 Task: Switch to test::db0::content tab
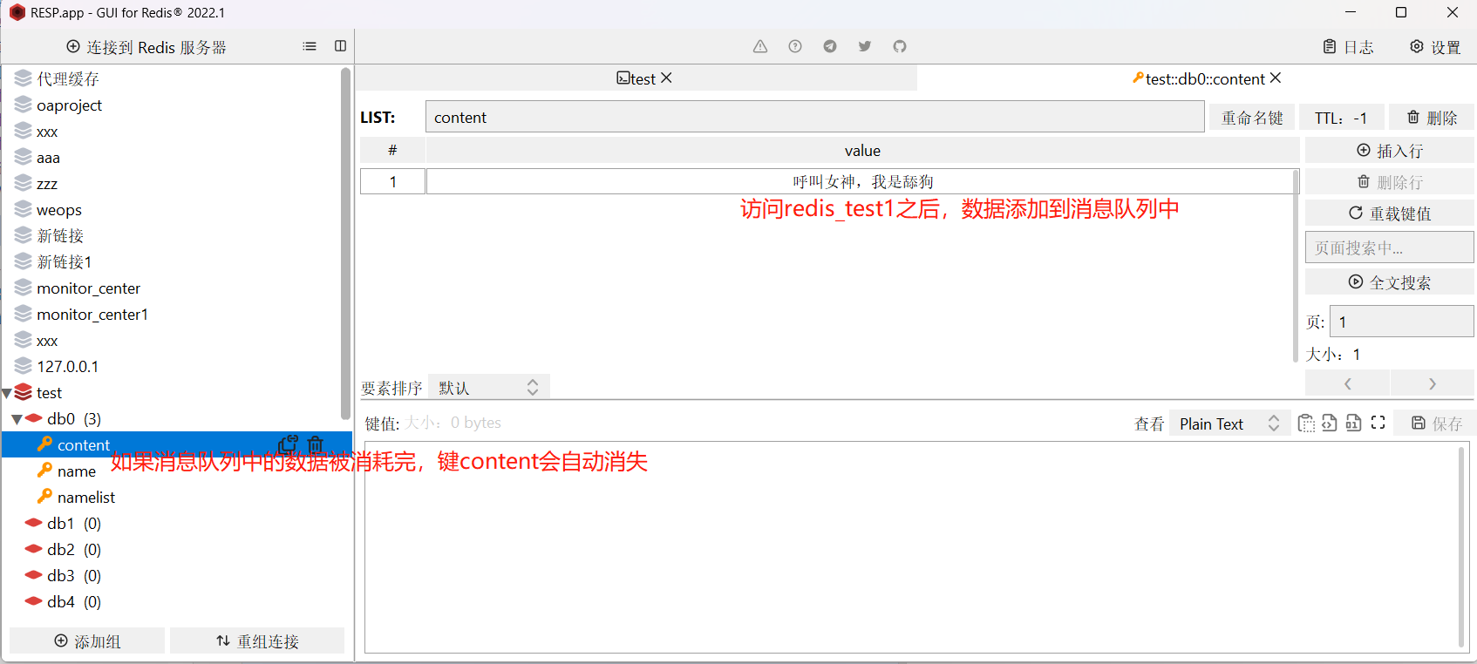[1198, 78]
